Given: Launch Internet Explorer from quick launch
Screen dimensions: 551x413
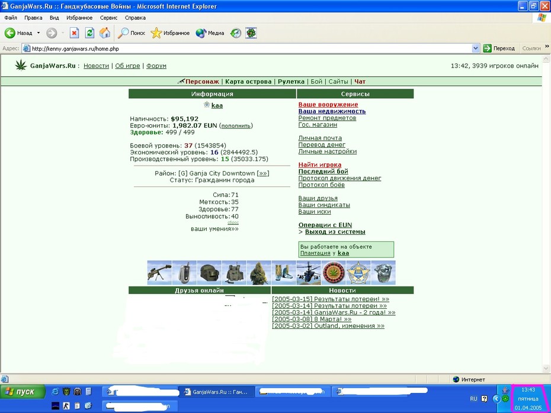Looking at the screenshot, I should coord(55,392).
